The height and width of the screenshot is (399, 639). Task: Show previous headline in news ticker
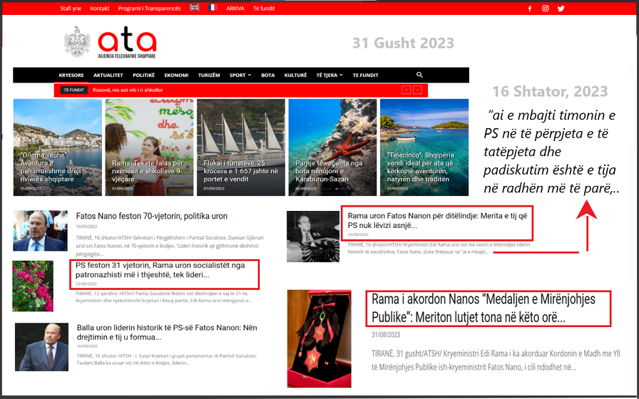[406, 90]
